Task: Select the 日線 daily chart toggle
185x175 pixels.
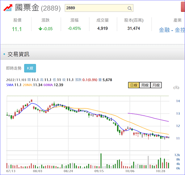Action: pos(134,85)
